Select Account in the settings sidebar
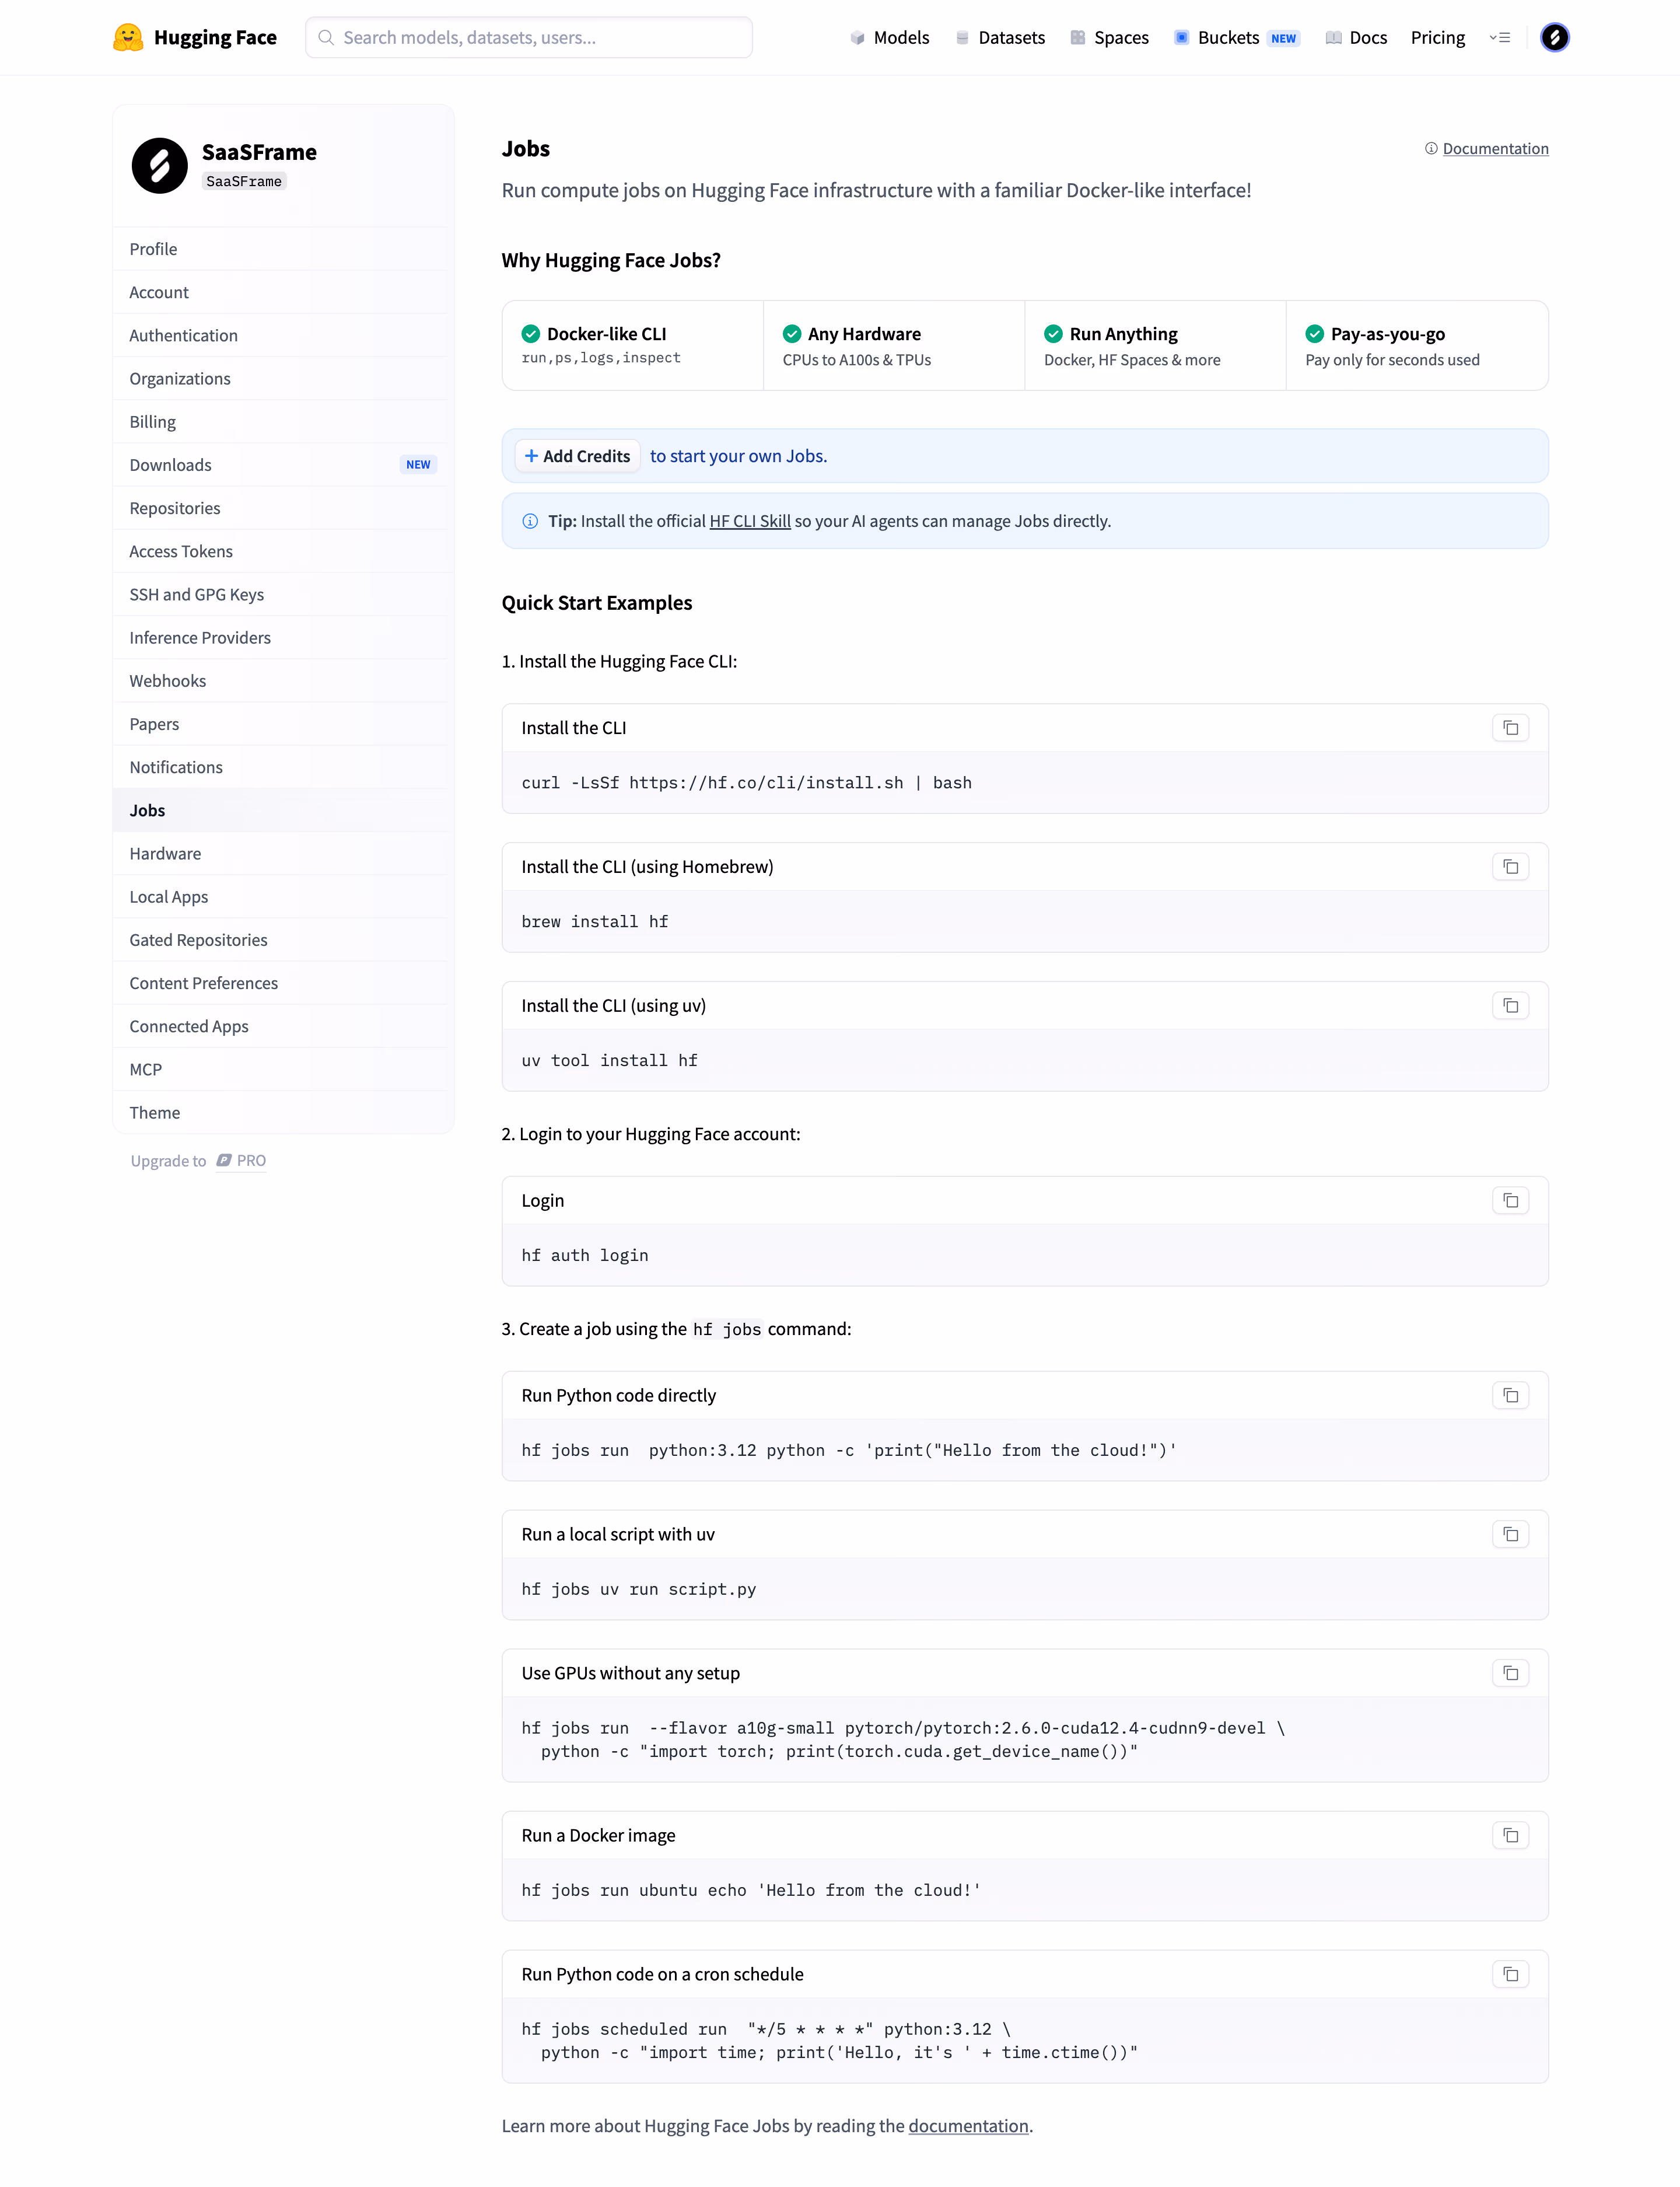Viewport: 1680px width, 2187px height. click(x=283, y=292)
